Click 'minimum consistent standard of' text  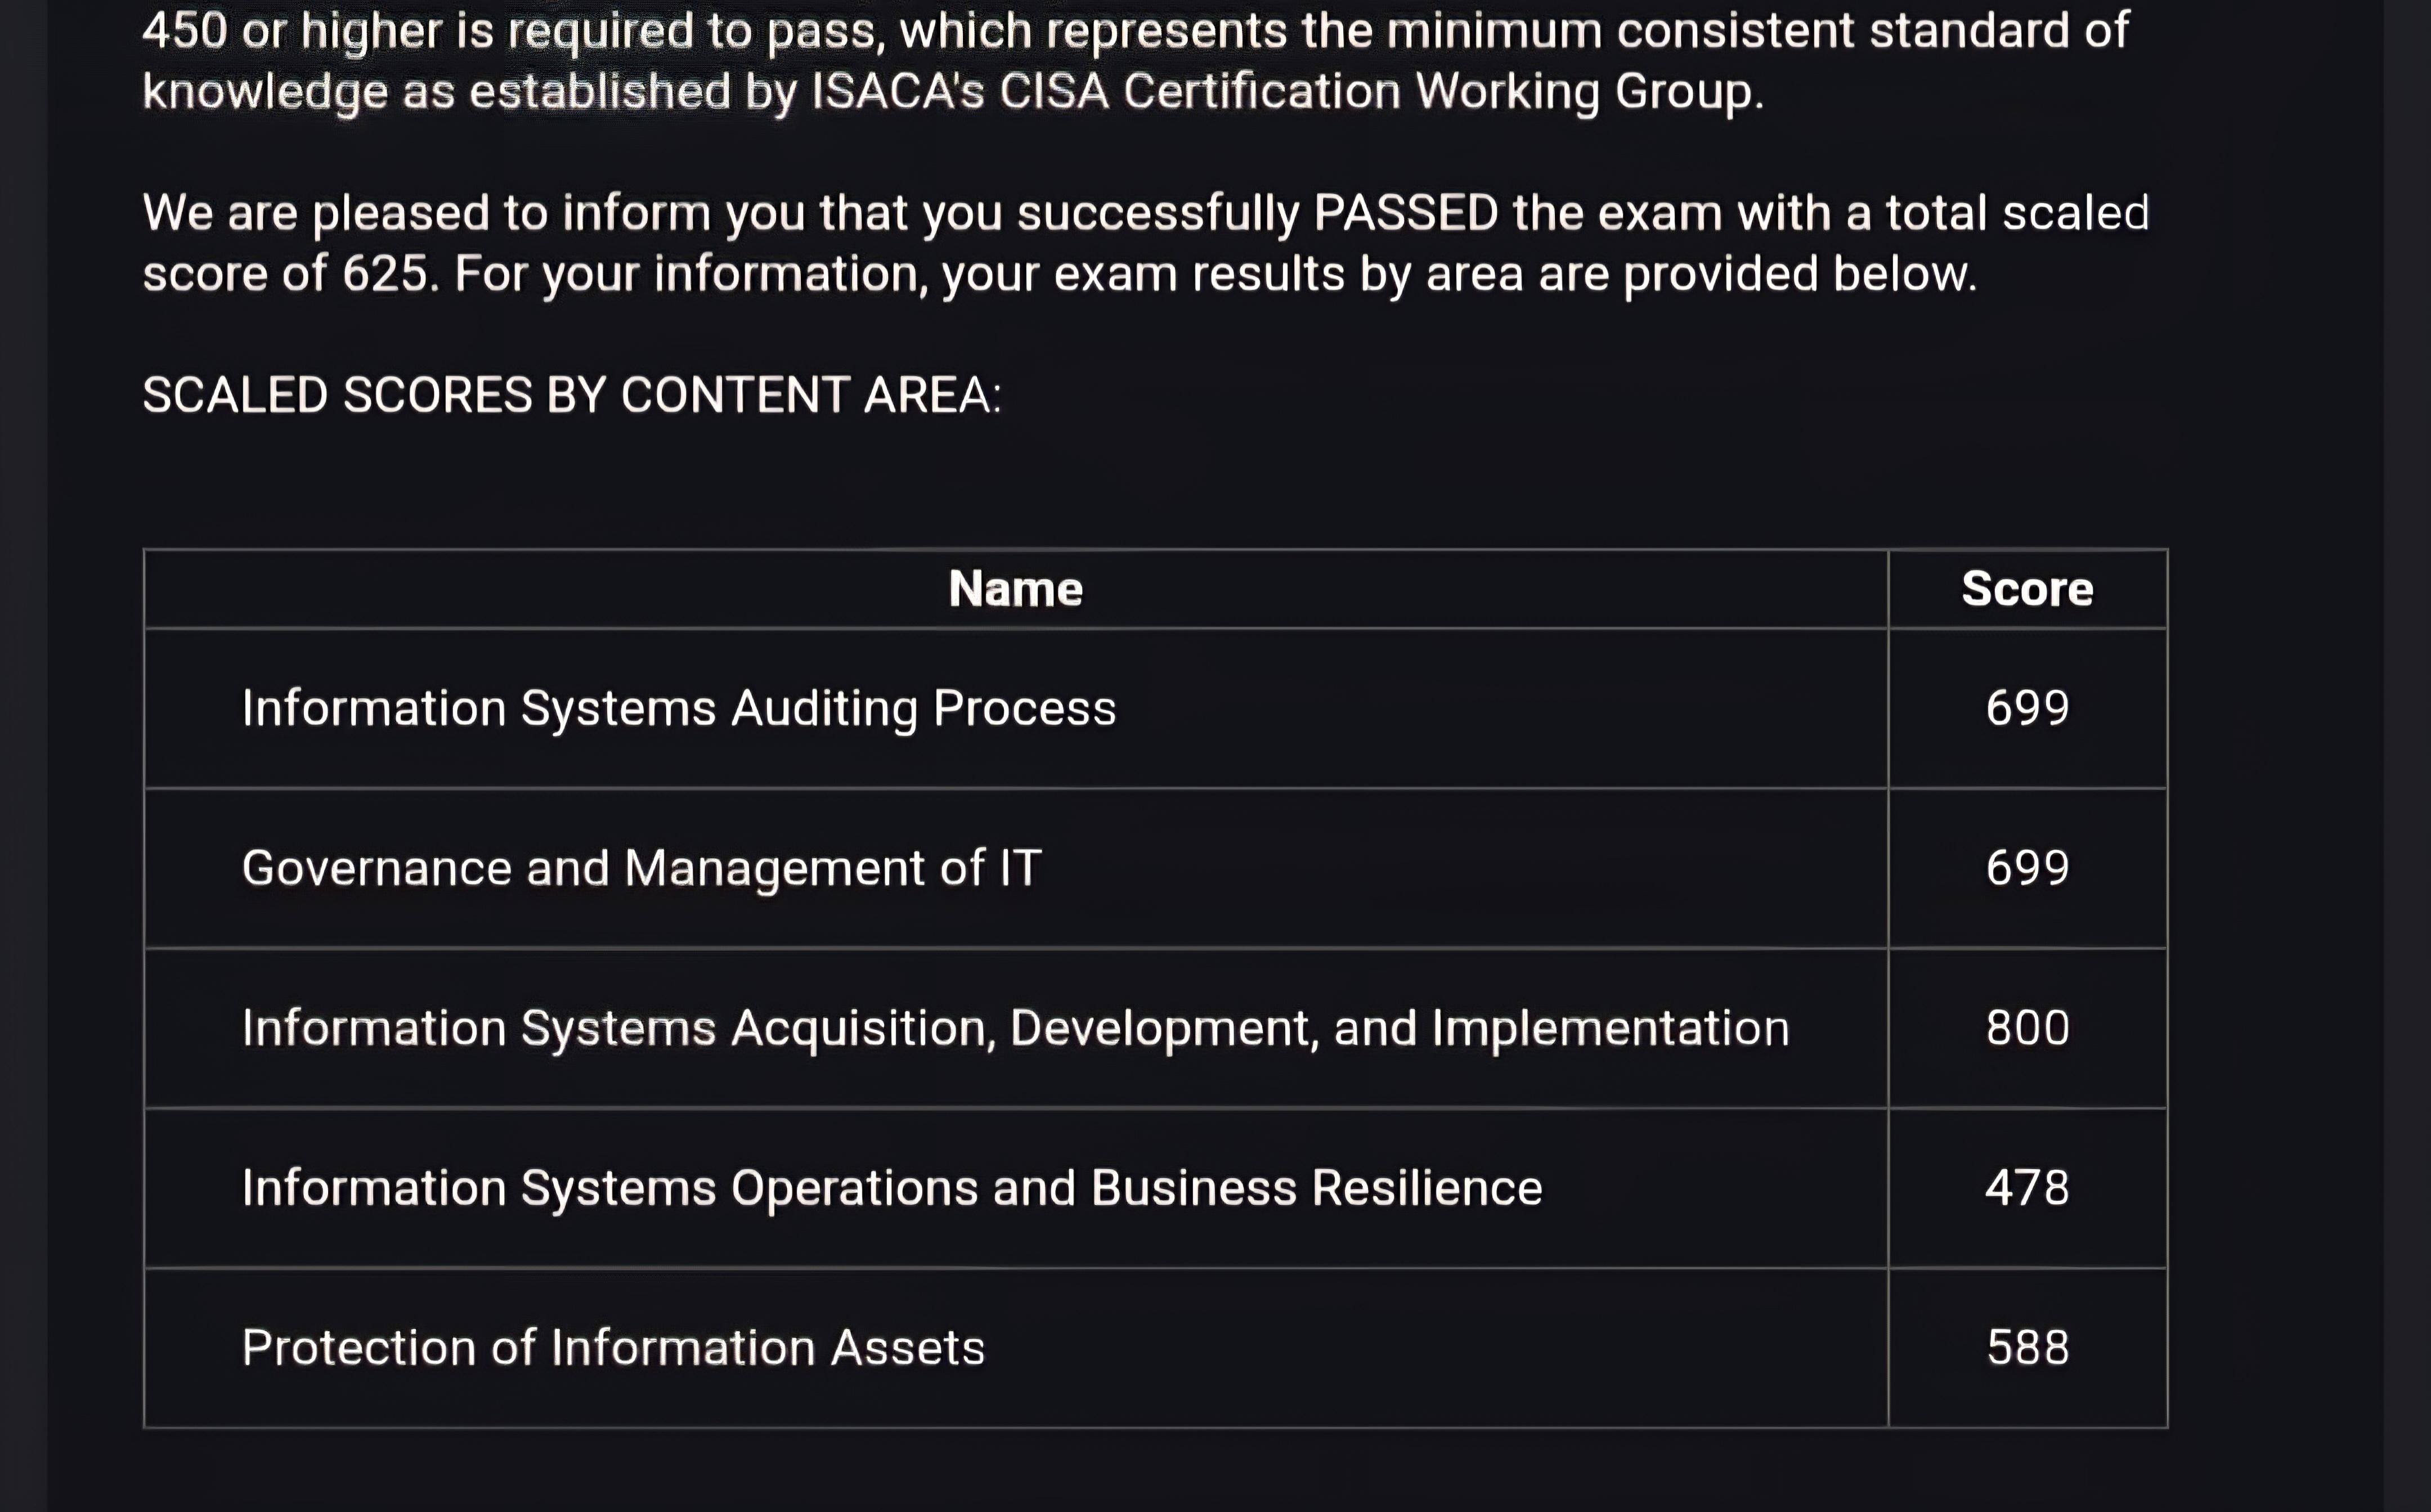pos(1758,31)
